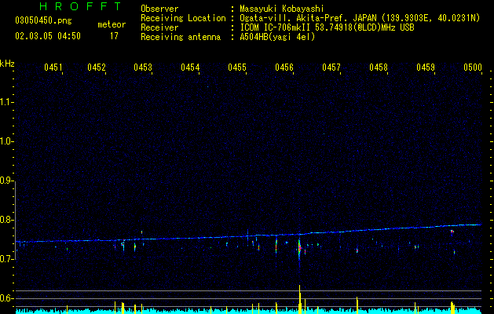The width and height of the screenshot is (494, 314).
Task: Click the 0455 time marker
Action: click(237, 67)
